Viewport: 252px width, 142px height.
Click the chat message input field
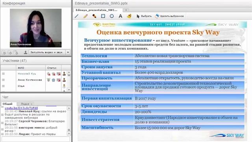[x=36, y=139]
